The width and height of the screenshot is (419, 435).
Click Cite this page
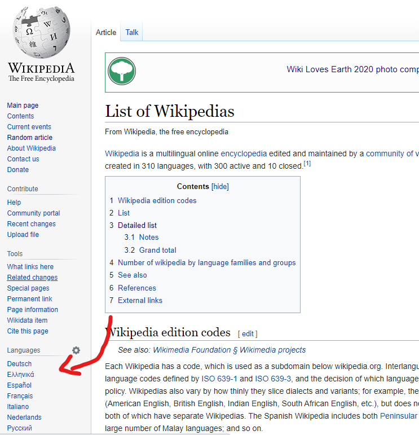coord(28,331)
